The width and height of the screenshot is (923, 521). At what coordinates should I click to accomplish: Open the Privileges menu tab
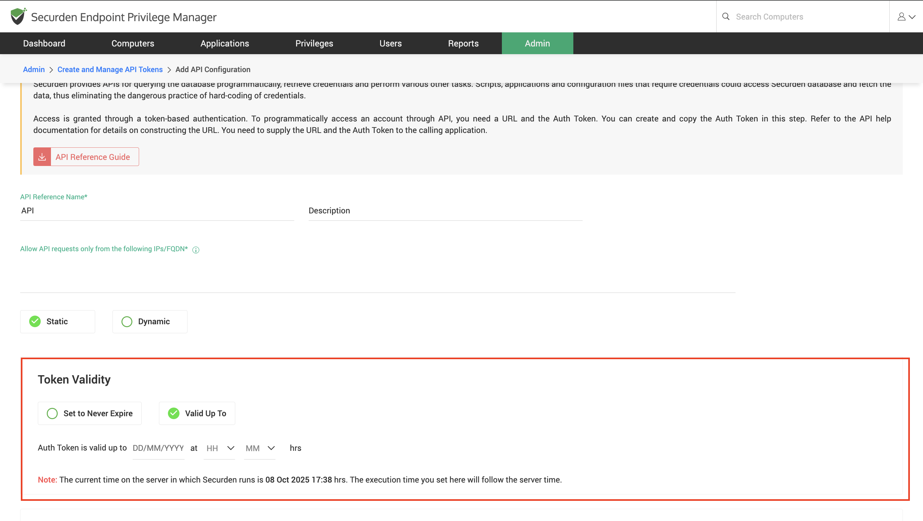[314, 43]
